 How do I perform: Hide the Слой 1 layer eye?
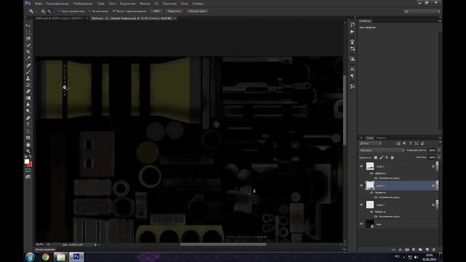pyautogui.click(x=361, y=205)
